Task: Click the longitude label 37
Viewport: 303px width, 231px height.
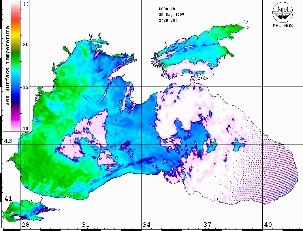Action: click(207, 225)
